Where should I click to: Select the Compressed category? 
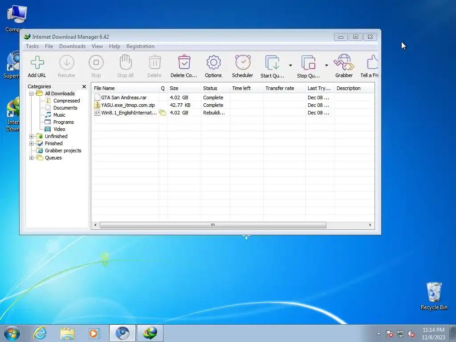[x=67, y=101]
